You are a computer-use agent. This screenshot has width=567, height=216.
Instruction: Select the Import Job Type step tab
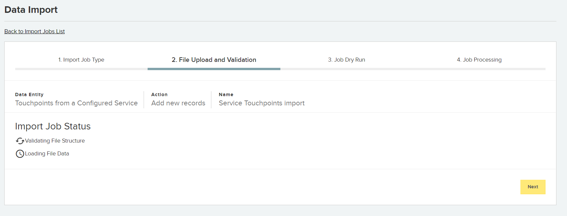tap(81, 60)
